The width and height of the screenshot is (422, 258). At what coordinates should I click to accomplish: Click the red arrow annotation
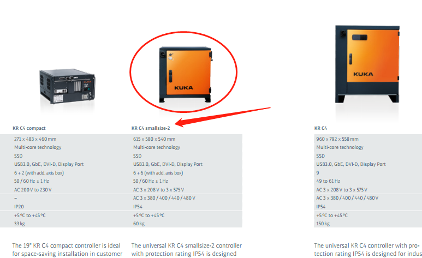pyautogui.click(x=222, y=117)
